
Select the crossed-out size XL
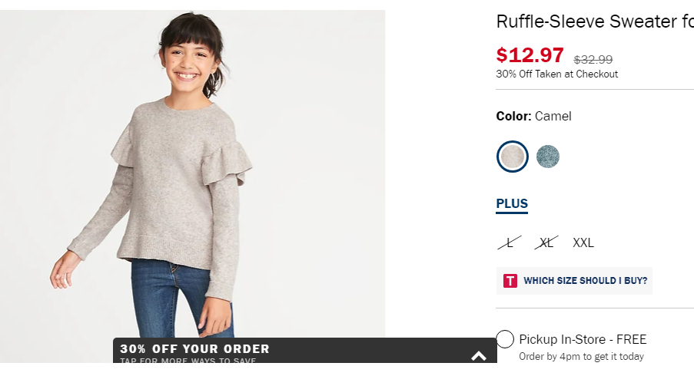click(x=546, y=242)
